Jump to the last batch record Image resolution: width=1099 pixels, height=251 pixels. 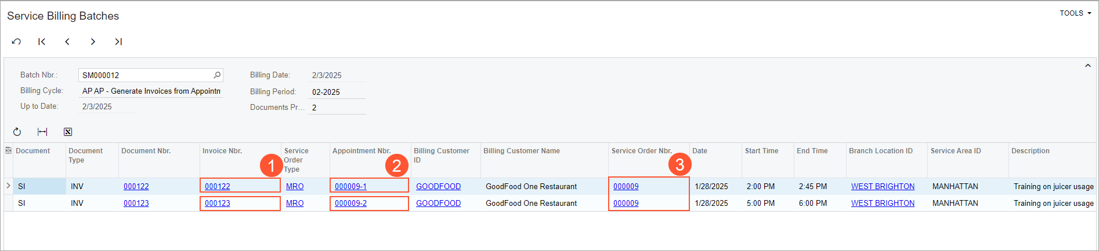[x=118, y=42]
